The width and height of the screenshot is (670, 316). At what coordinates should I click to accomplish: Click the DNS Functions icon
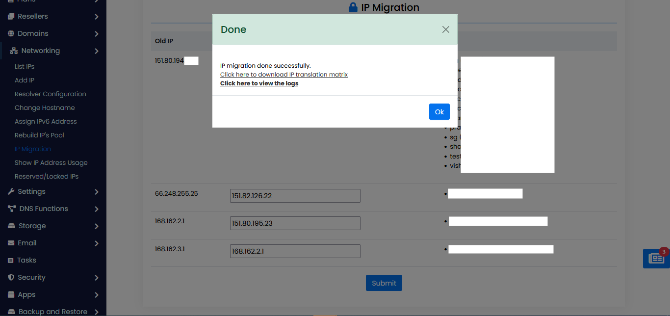tap(12, 209)
